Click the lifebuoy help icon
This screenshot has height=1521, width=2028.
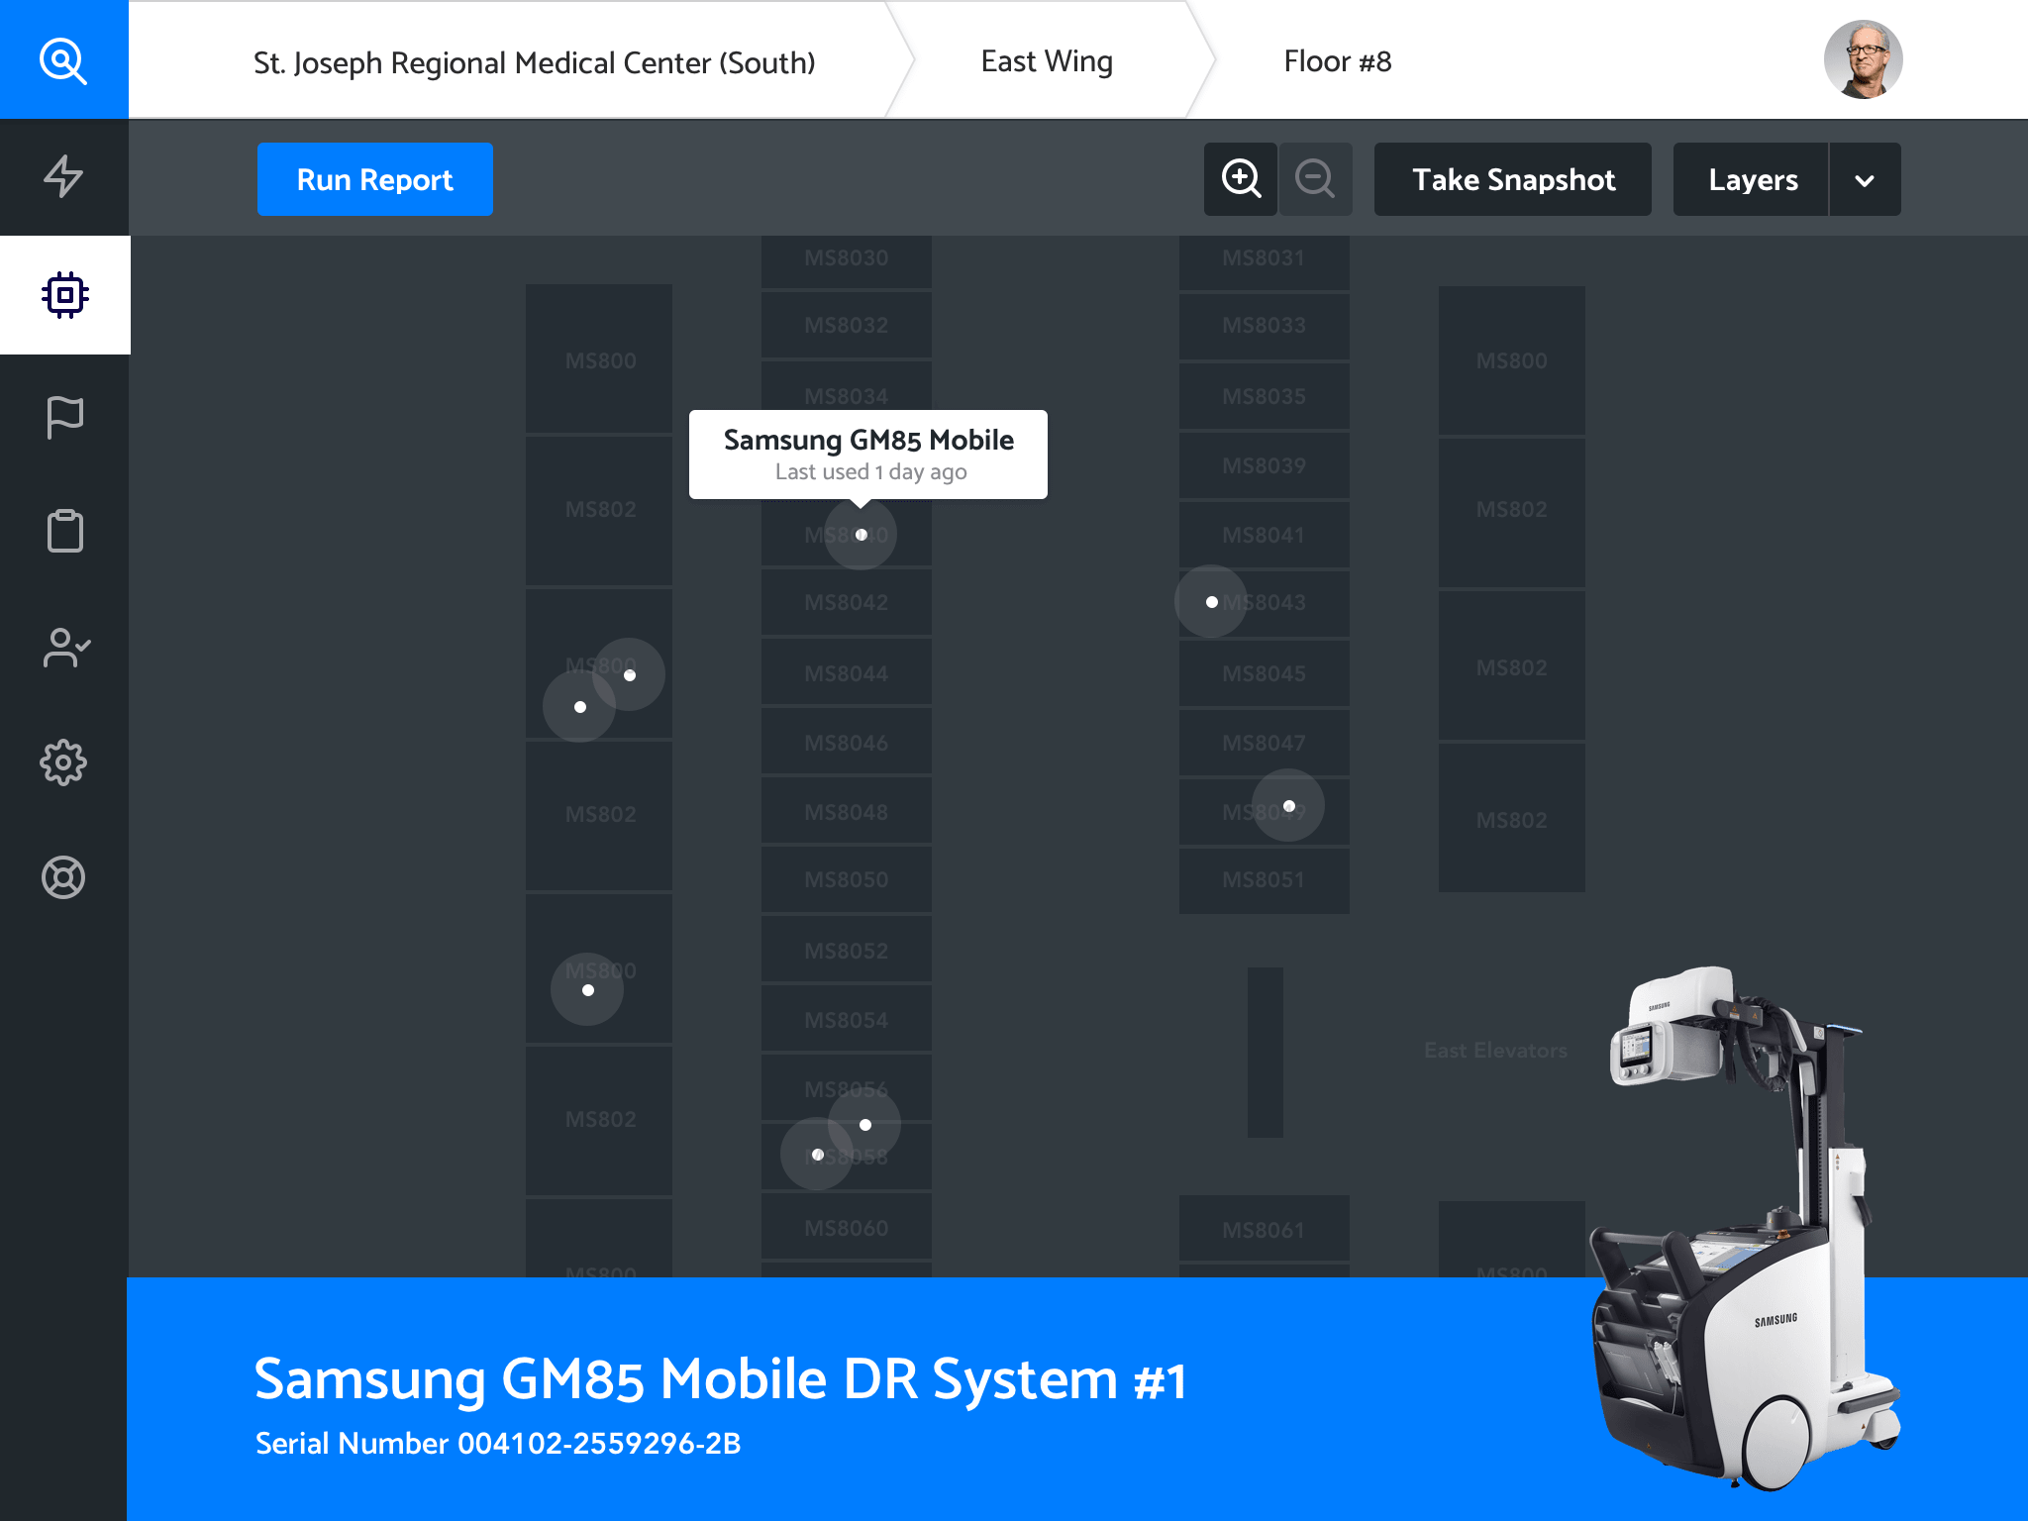click(63, 877)
